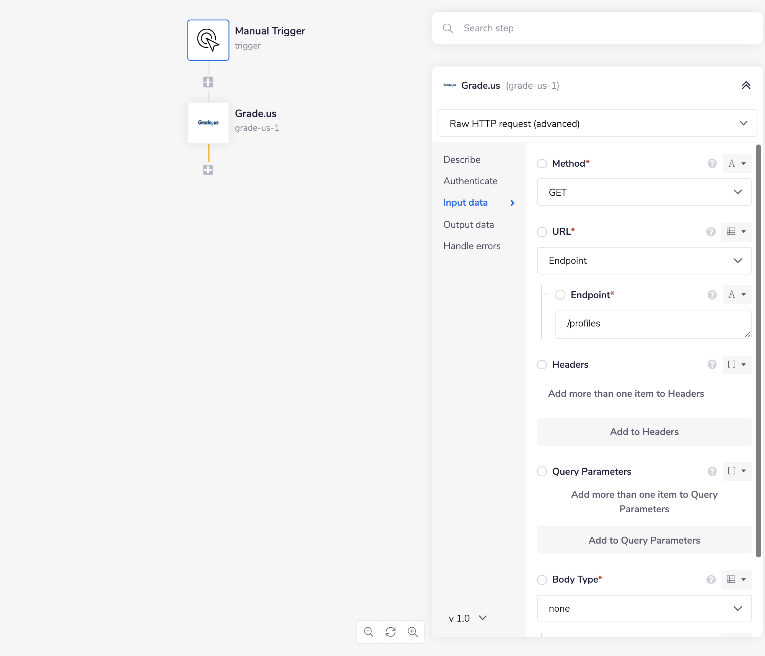Viewport: 765px width, 656px height.
Task: Zoom in the workflow canvas
Action: (413, 632)
